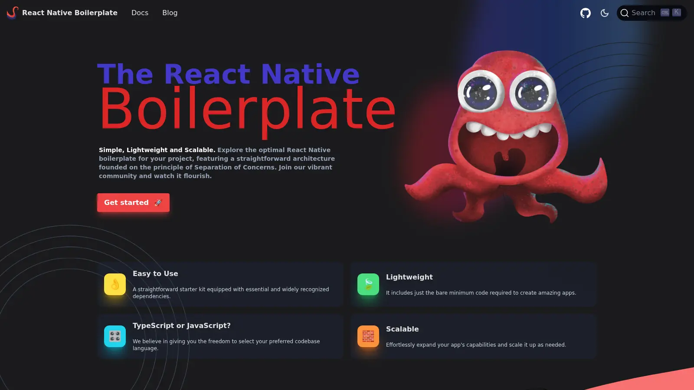Image resolution: width=694 pixels, height=390 pixels.
Task: Click the Get started button
Action: click(x=133, y=202)
